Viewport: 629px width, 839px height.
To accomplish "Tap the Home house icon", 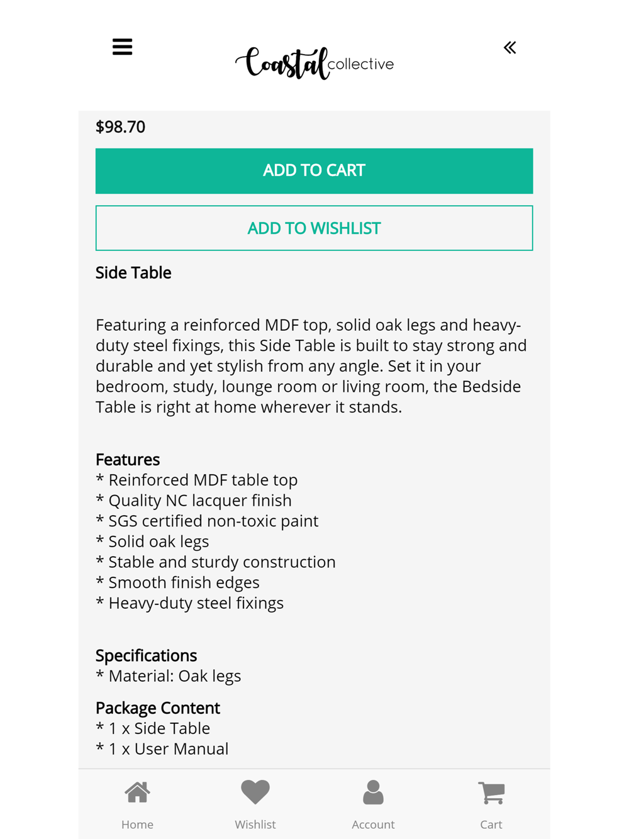I will 137,792.
